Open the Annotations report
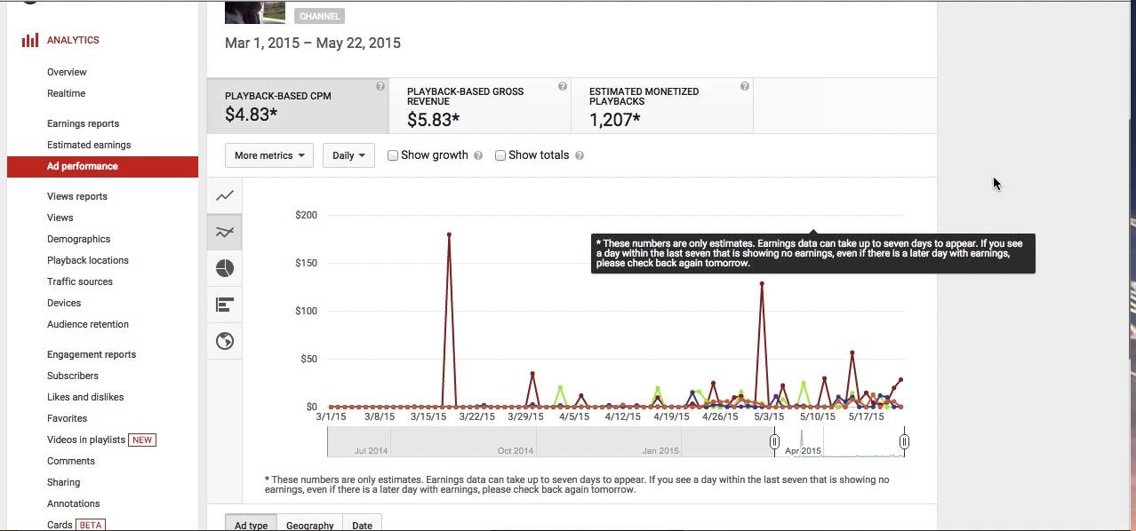The width and height of the screenshot is (1136, 531). 73,503
